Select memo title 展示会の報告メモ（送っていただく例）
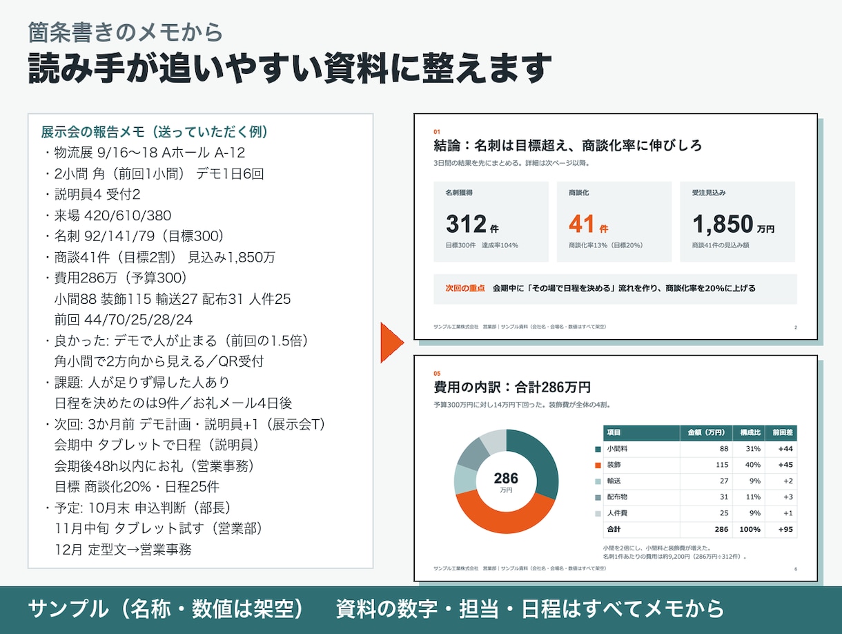842x634 pixels. 155,132
